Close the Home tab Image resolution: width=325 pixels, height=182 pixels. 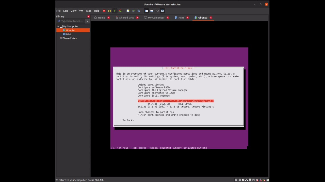pos(109,18)
